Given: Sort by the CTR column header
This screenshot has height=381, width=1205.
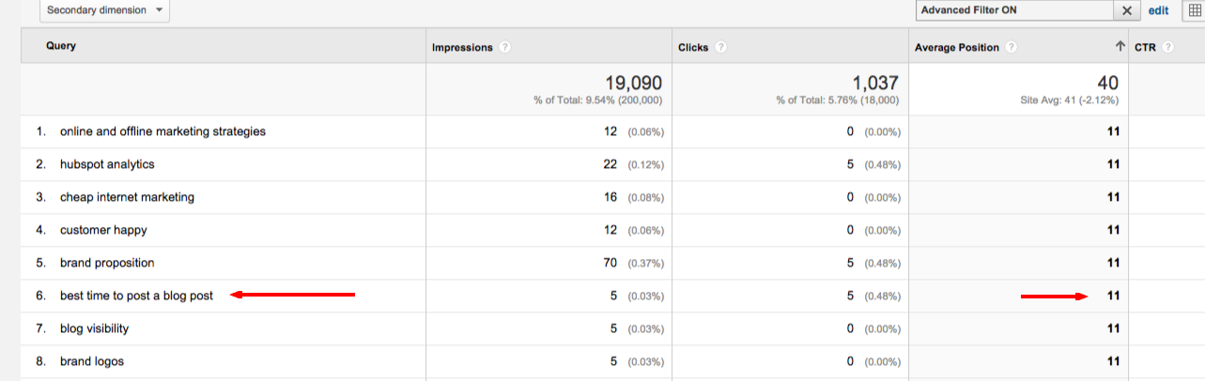Looking at the screenshot, I should pos(1145,47).
